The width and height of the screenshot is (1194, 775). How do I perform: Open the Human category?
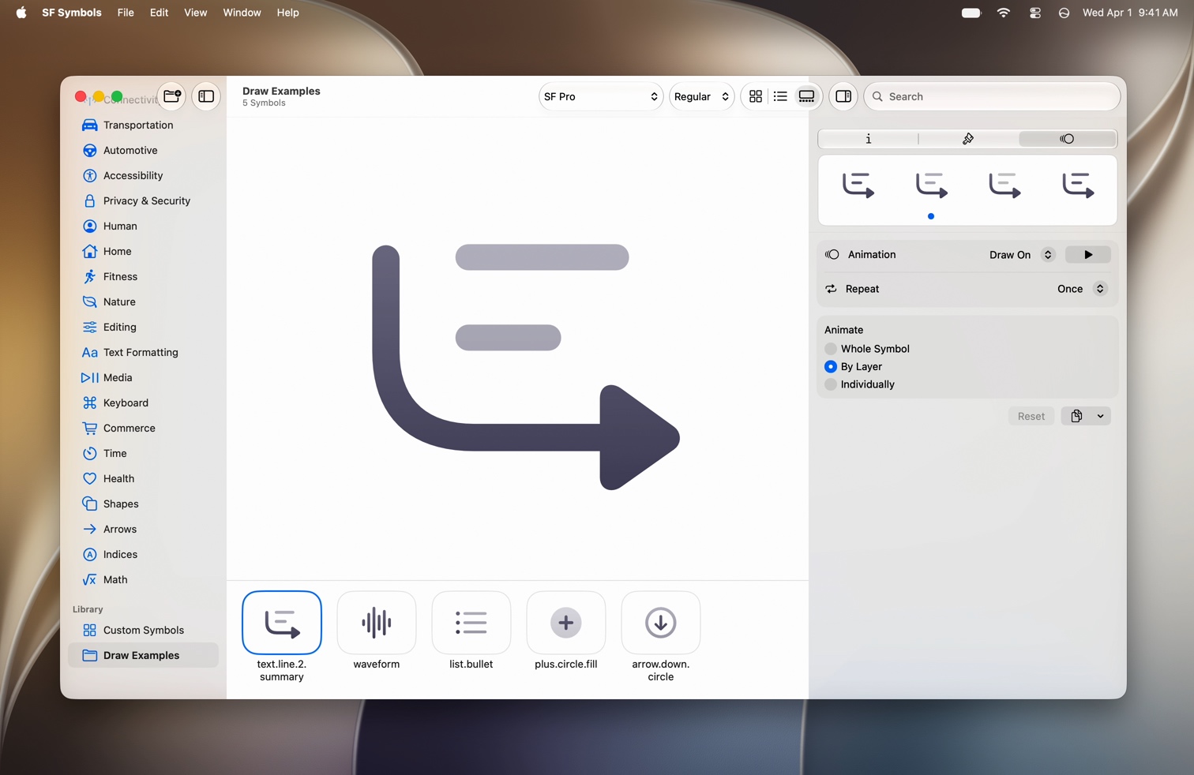click(143, 226)
